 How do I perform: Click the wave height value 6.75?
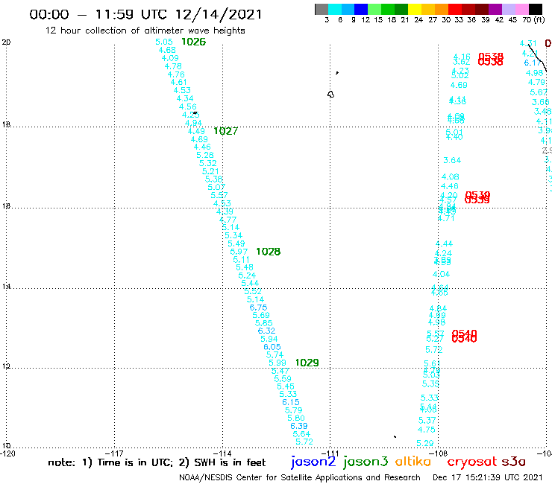pyautogui.click(x=258, y=308)
